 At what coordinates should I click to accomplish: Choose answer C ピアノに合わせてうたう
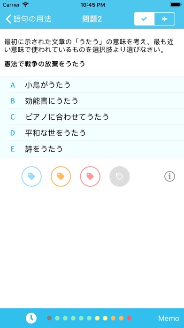pos(92,117)
